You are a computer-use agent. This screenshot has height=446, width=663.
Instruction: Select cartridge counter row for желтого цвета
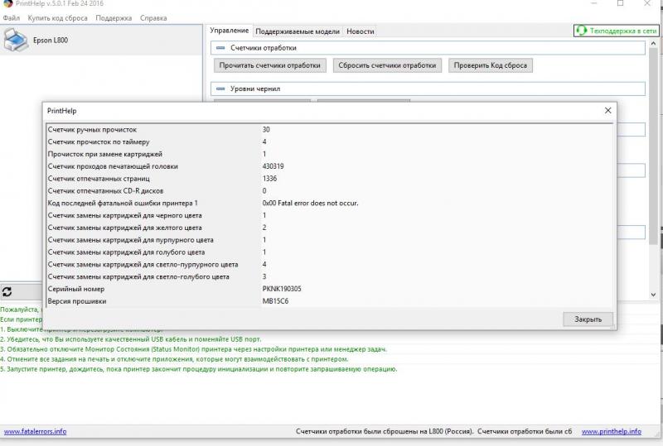point(329,228)
